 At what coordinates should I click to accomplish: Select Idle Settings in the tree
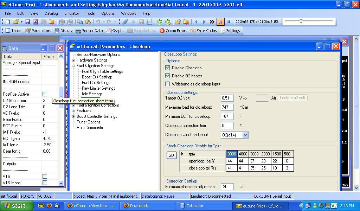92,94
